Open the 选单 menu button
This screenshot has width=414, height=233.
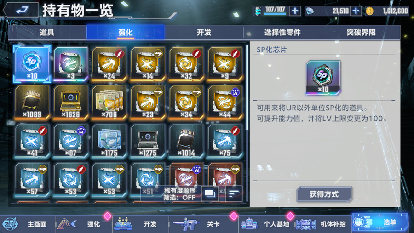click(380, 222)
